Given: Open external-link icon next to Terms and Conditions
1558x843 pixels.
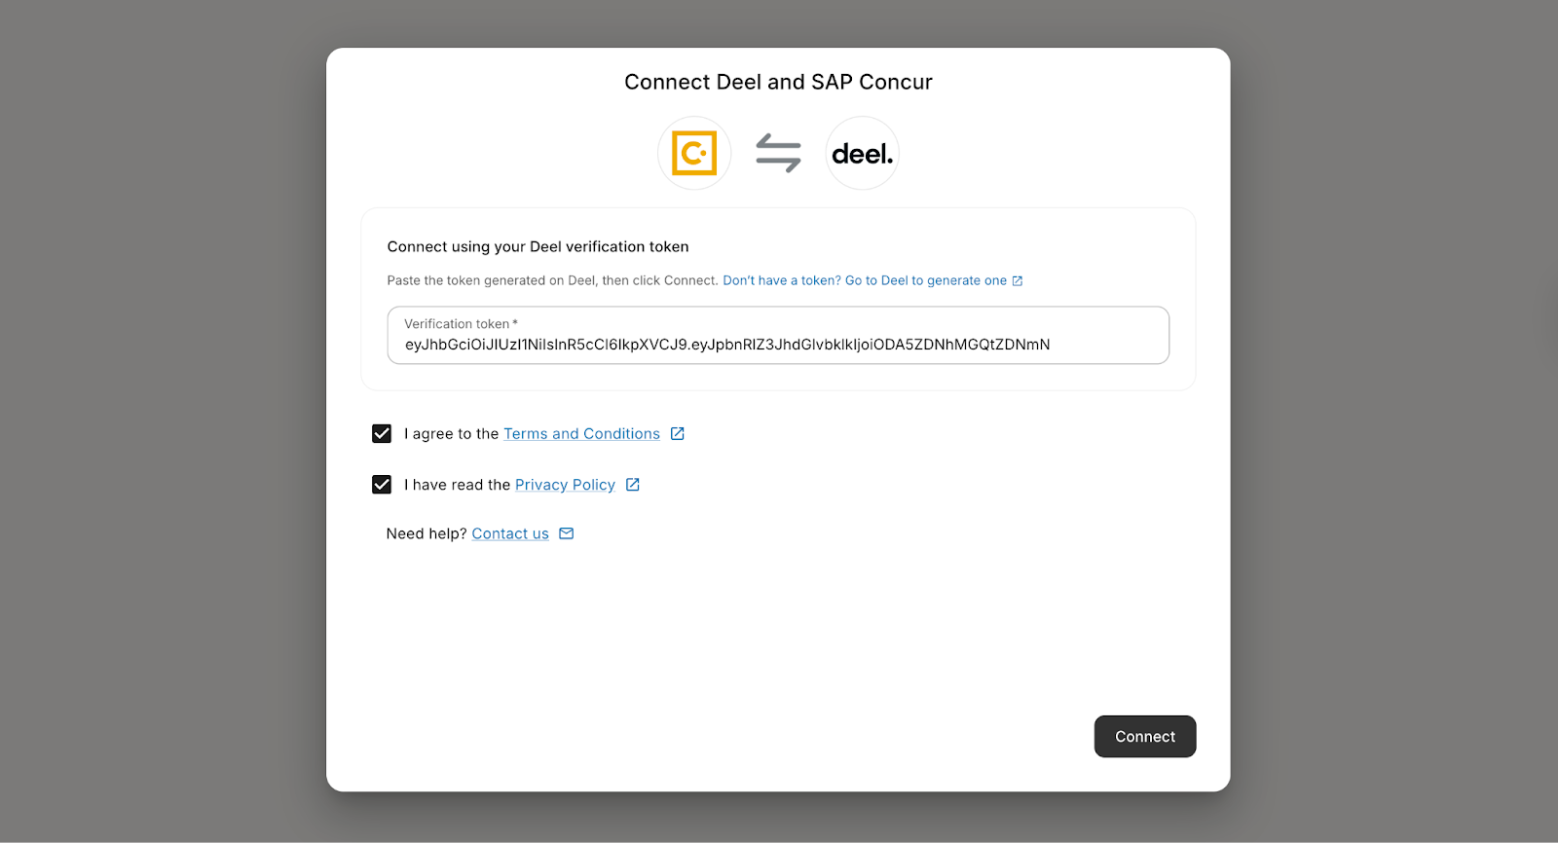Looking at the screenshot, I should click(678, 433).
